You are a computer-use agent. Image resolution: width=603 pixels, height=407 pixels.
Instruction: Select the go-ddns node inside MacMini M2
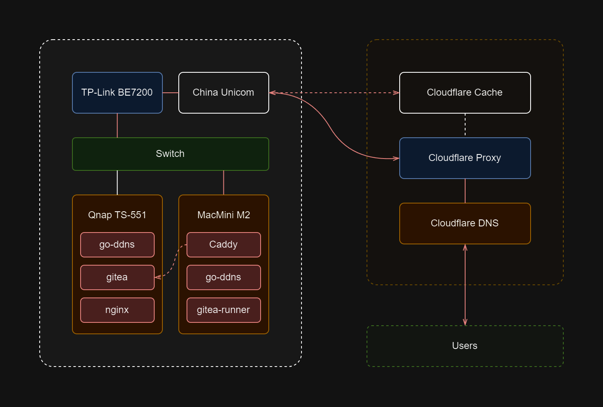[223, 277]
